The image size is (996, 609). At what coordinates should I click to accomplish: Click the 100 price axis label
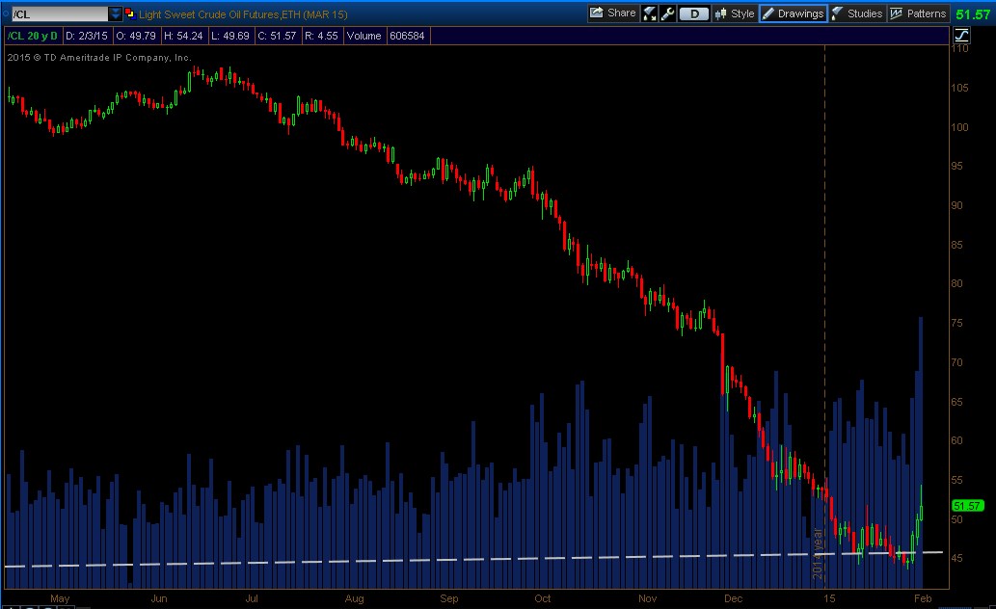click(x=959, y=127)
